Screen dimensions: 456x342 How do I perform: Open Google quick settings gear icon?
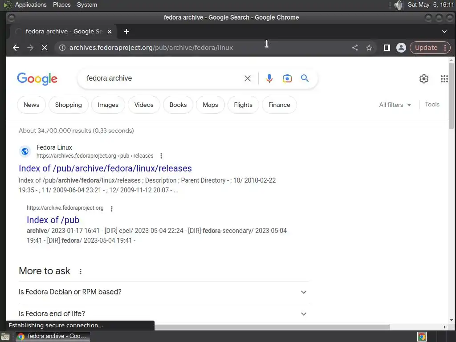pos(424,79)
